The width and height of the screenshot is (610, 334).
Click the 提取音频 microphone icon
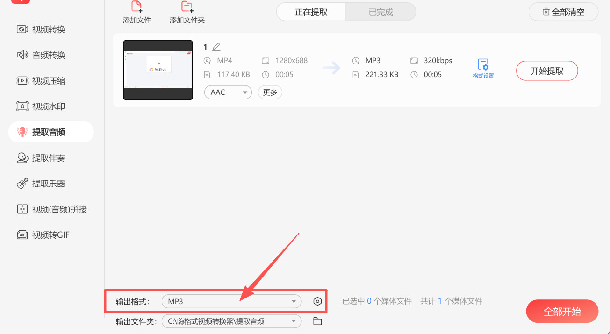(x=22, y=132)
